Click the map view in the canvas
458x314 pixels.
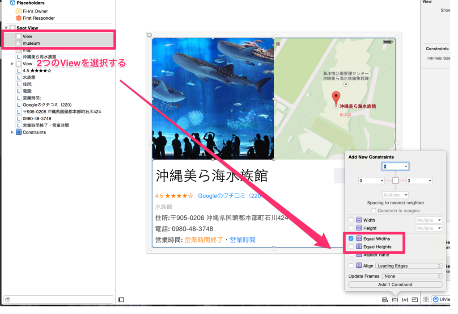[335, 99]
